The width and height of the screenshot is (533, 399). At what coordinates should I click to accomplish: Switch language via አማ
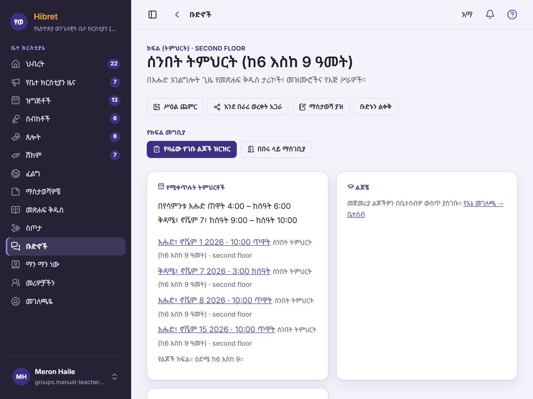467,15
